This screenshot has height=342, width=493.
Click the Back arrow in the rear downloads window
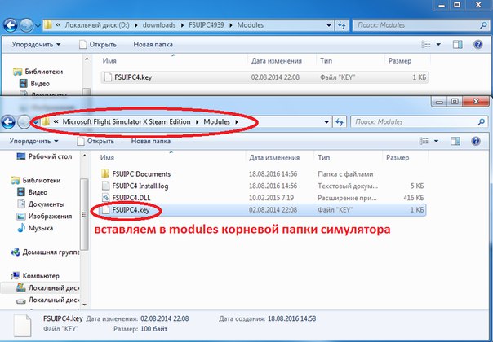(x=10, y=25)
